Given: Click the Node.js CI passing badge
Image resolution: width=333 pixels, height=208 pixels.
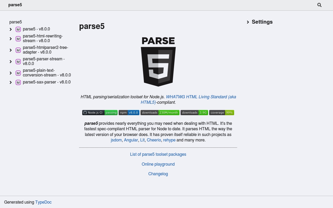Looking at the screenshot, I should tap(100, 113).
